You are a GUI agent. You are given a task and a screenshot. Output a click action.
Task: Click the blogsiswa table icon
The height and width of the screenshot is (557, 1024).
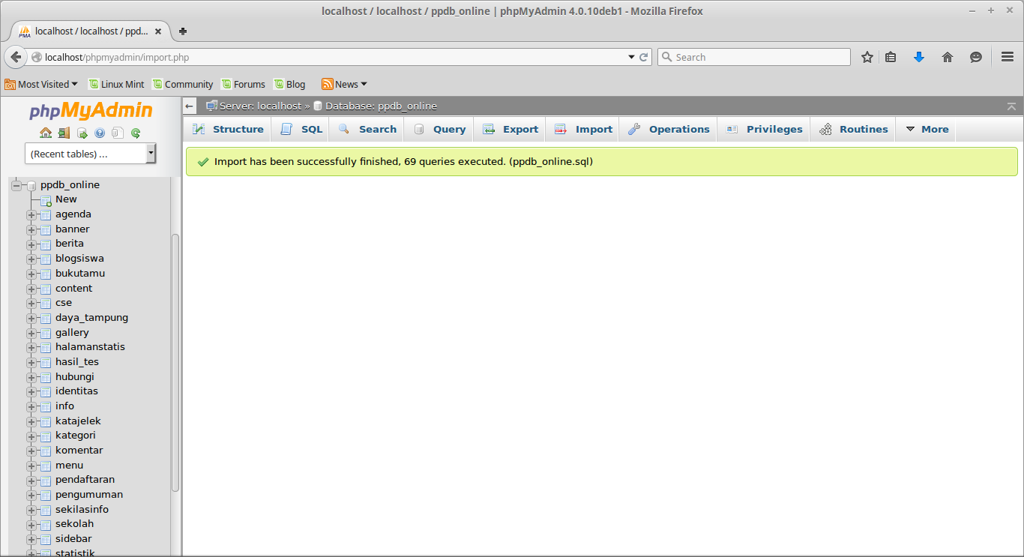coord(46,259)
